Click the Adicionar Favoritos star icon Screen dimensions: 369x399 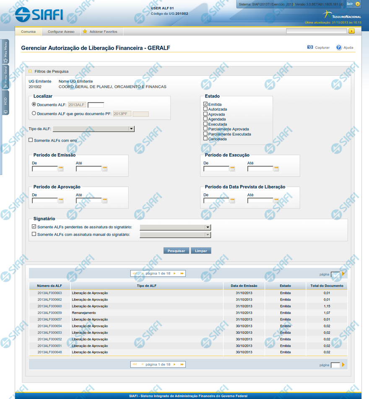(85, 31)
